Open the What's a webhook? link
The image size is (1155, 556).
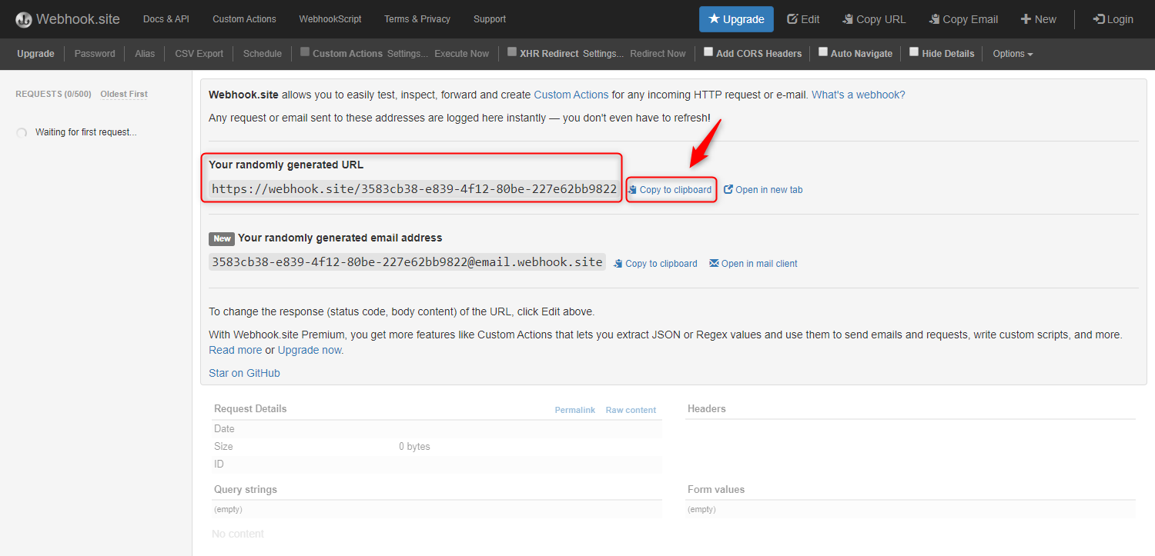[x=859, y=95]
